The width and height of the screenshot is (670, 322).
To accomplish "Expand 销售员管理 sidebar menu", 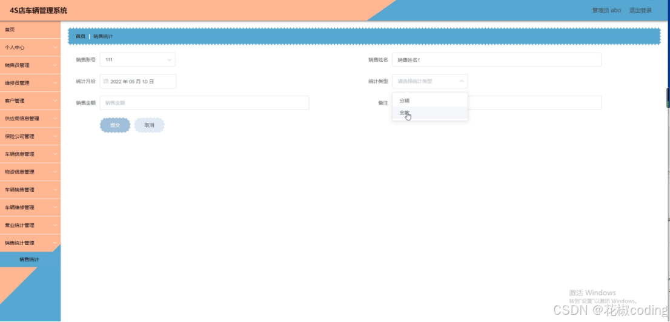I will [x=30, y=65].
